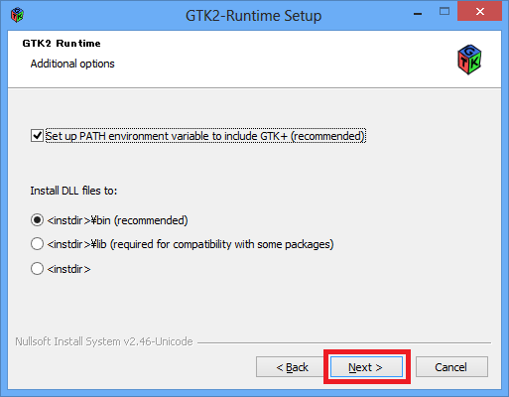This screenshot has height=397, width=509.
Task: Abort the installer with Cancel button
Action: [x=451, y=367]
